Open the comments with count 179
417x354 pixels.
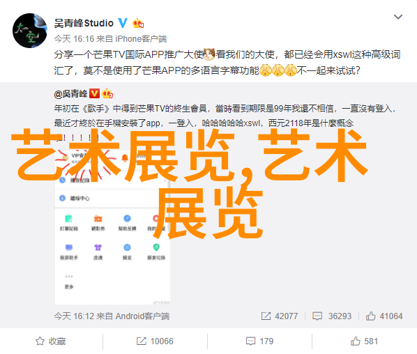pyautogui.click(x=259, y=341)
